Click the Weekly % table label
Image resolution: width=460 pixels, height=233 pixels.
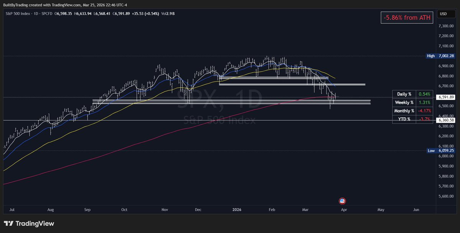click(x=404, y=103)
